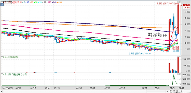Viewport: 191px width, 93px height.
Task: Select the 480-day moving average legend
Action: 59,3
